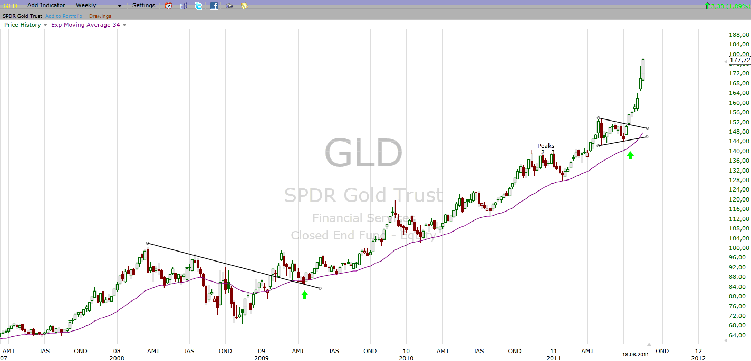Click the green price change arrow, top right
The height and width of the screenshot is (361, 751).
707,6
